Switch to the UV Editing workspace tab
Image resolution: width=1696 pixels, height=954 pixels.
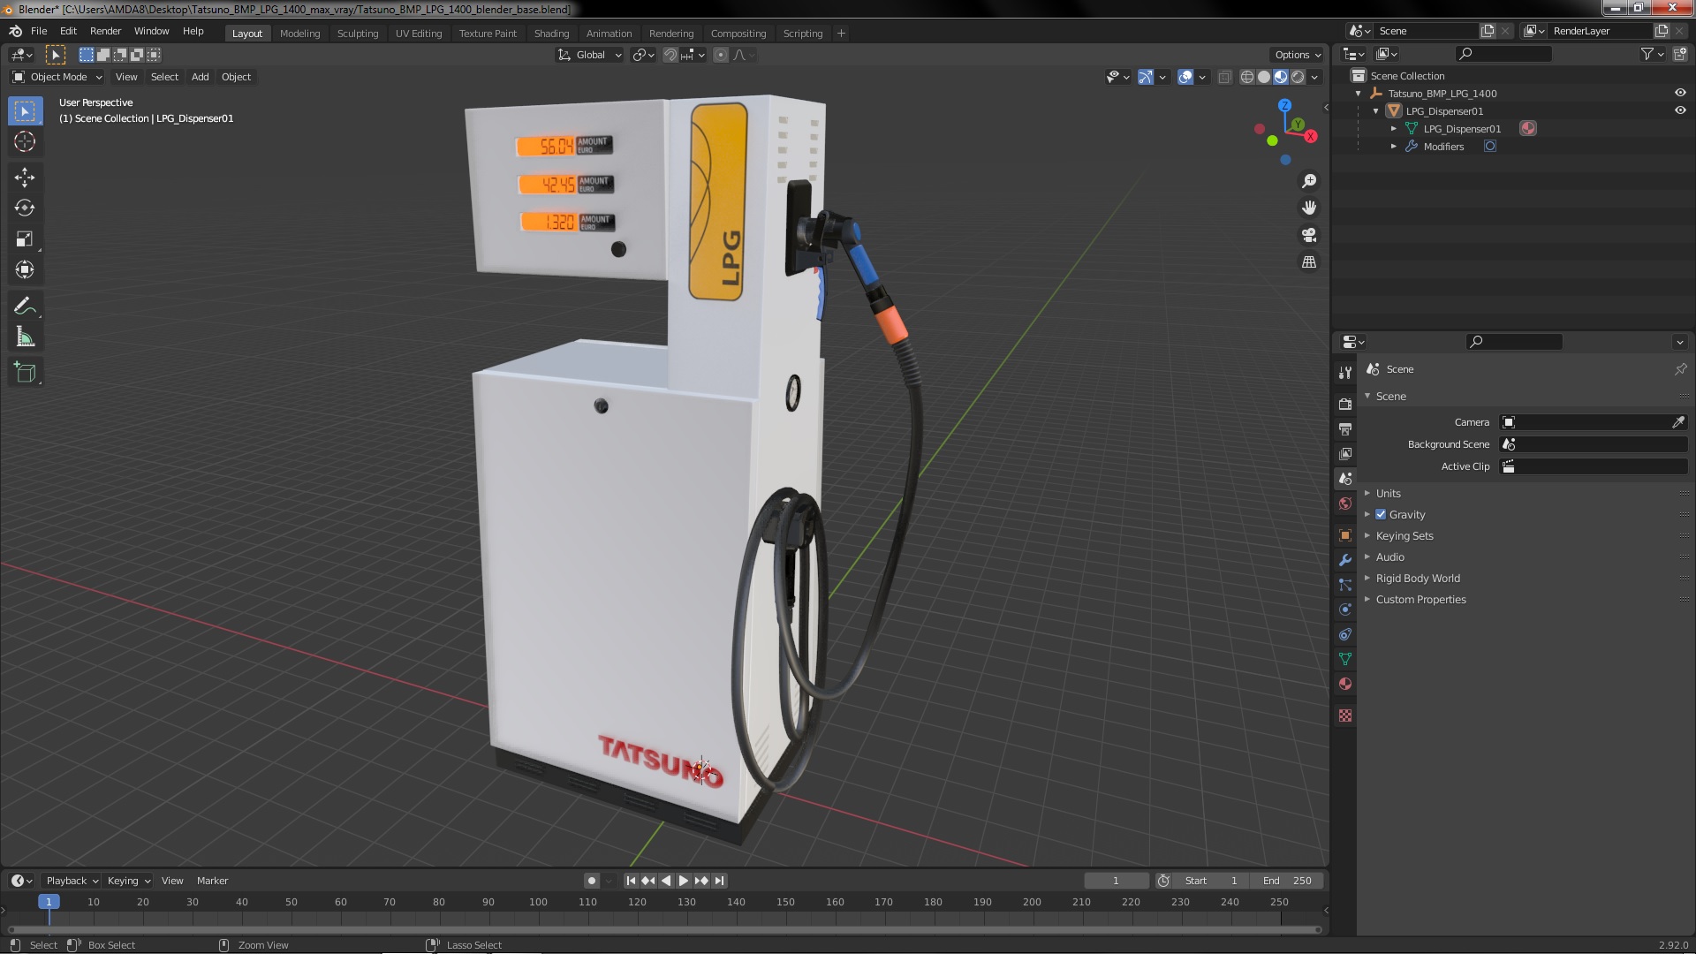pos(419,34)
